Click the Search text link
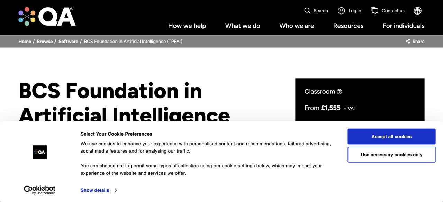This screenshot has height=202, width=443. 321,11
